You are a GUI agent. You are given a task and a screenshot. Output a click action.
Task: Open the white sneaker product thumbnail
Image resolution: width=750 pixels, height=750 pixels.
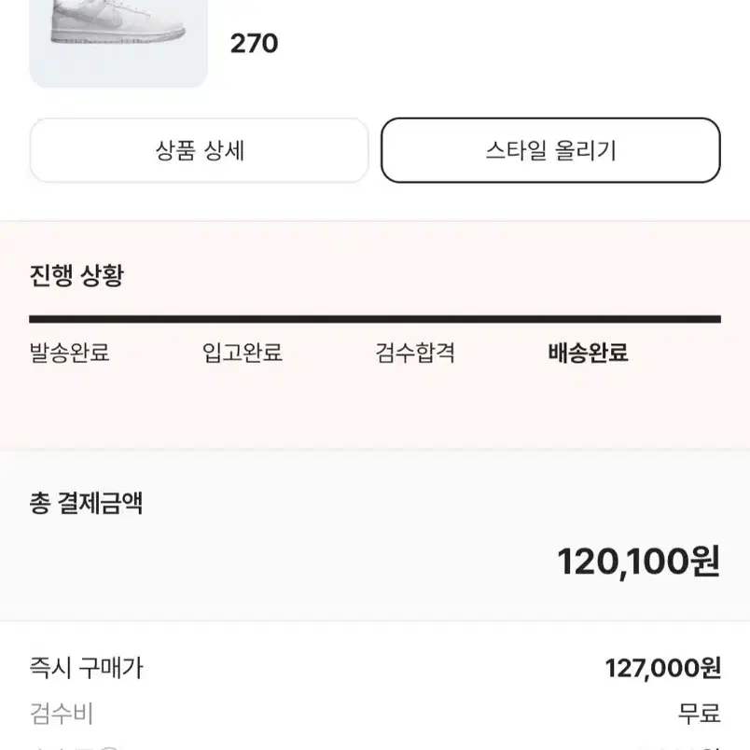click(118, 43)
